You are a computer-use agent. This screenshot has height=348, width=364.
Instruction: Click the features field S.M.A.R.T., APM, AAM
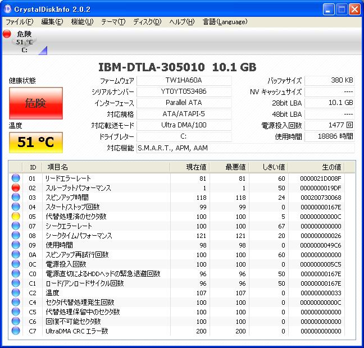(x=245, y=148)
